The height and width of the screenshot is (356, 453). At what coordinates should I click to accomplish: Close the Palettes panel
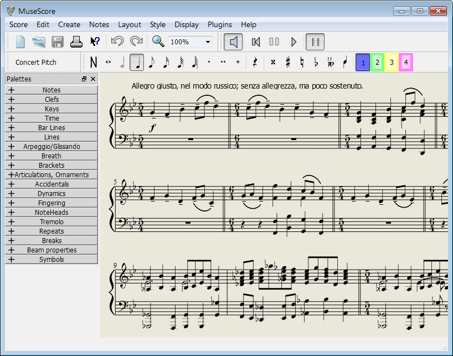pos(93,79)
